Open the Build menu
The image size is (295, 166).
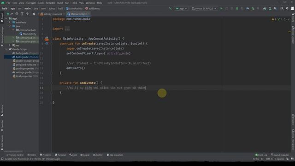click(x=60, y=3)
